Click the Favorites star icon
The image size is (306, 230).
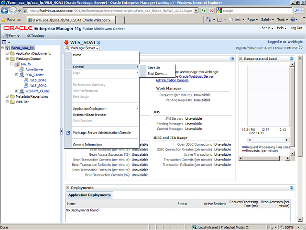(x=4, y=20)
